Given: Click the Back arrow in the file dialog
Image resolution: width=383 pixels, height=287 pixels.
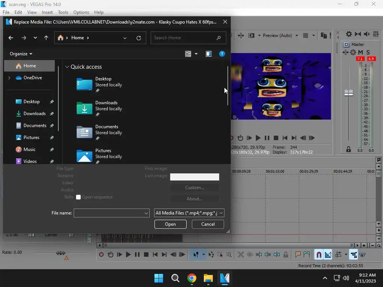Looking at the screenshot, I should (11, 38).
